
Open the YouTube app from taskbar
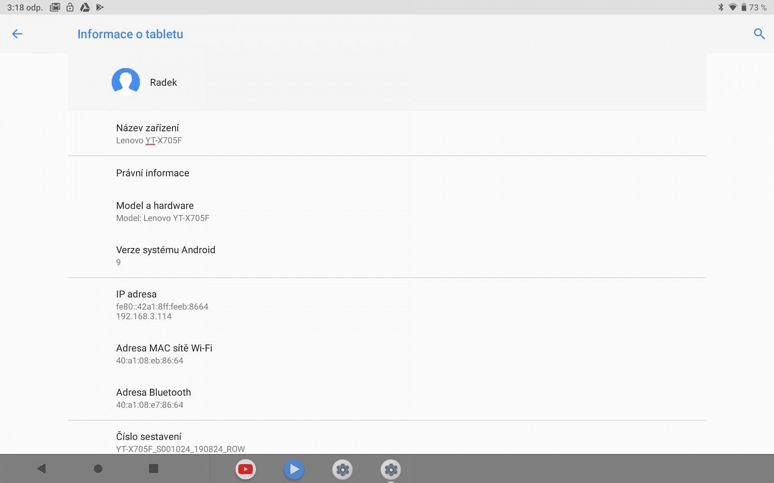(x=246, y=469)
